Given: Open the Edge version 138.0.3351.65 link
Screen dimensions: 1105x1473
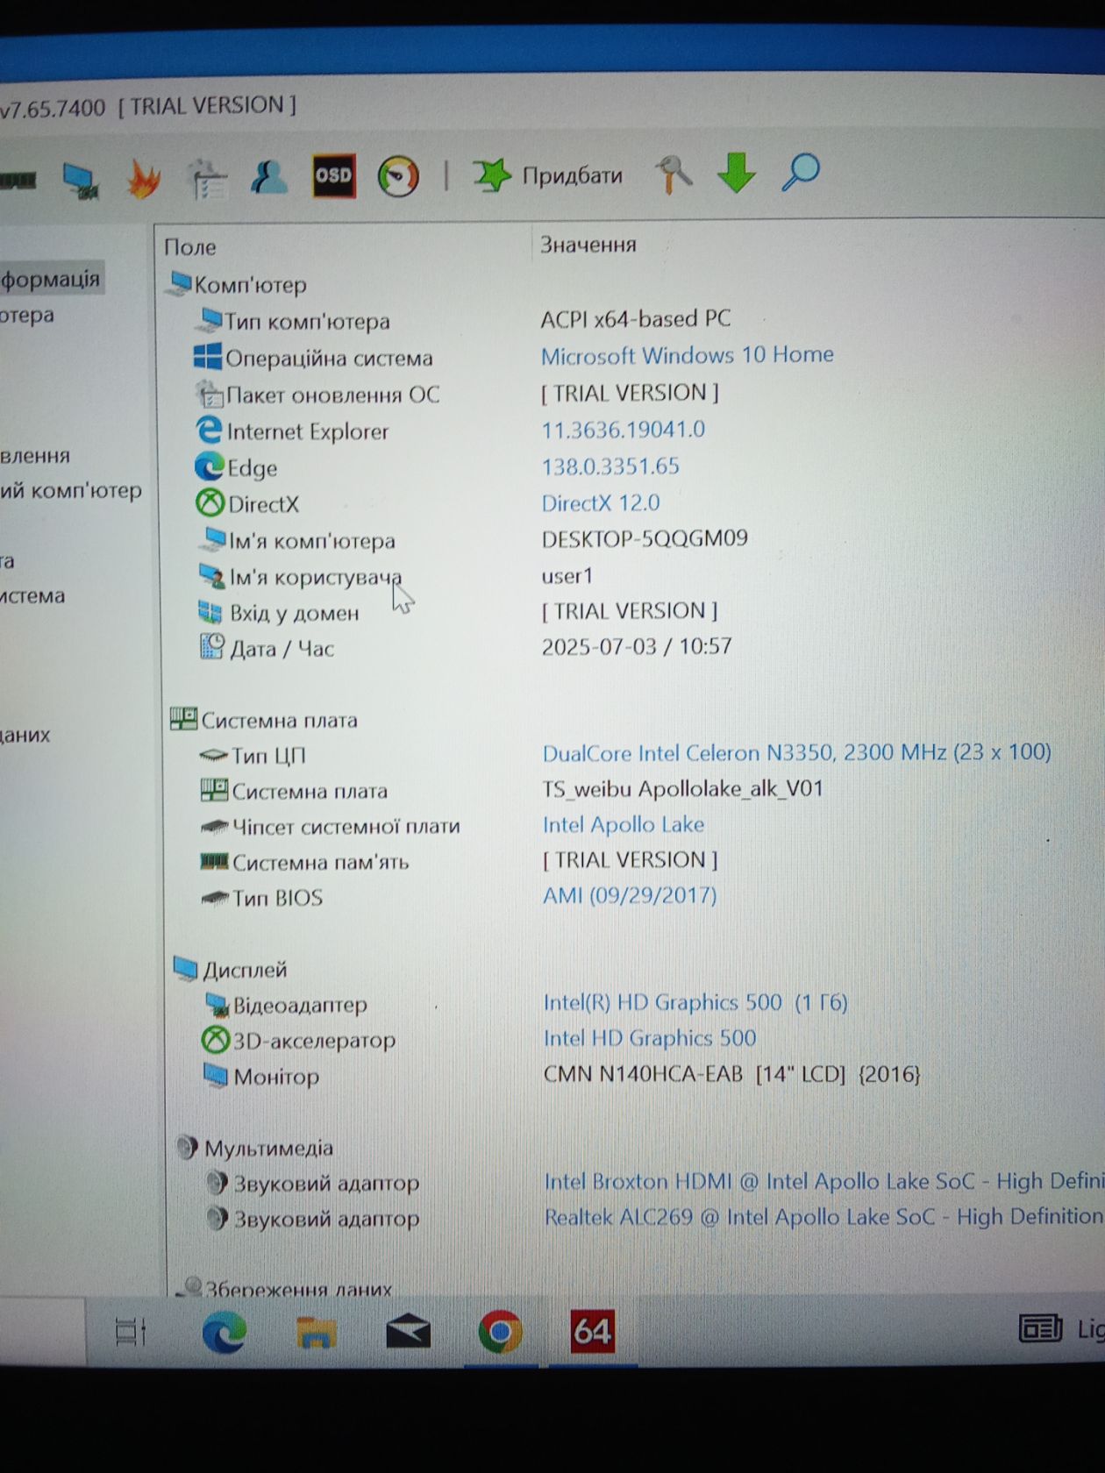Looking at the screenshot, I should (610, 466).
